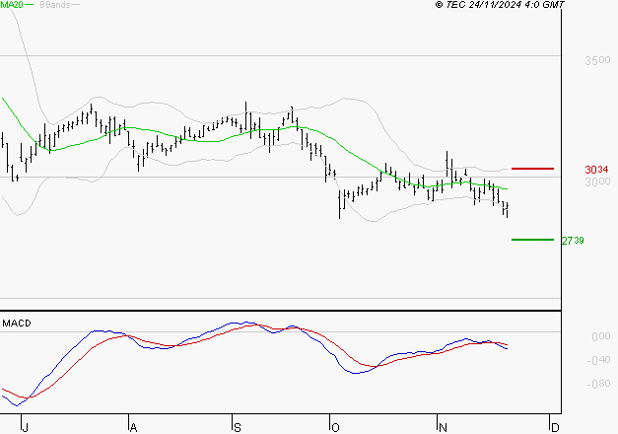The image size is (618, 434).
Task: Click the BBands legend label
Action: click(55, 5)
